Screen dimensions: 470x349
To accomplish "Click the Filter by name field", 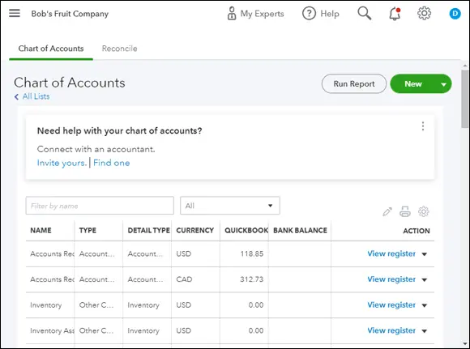I will click(100, 206).
